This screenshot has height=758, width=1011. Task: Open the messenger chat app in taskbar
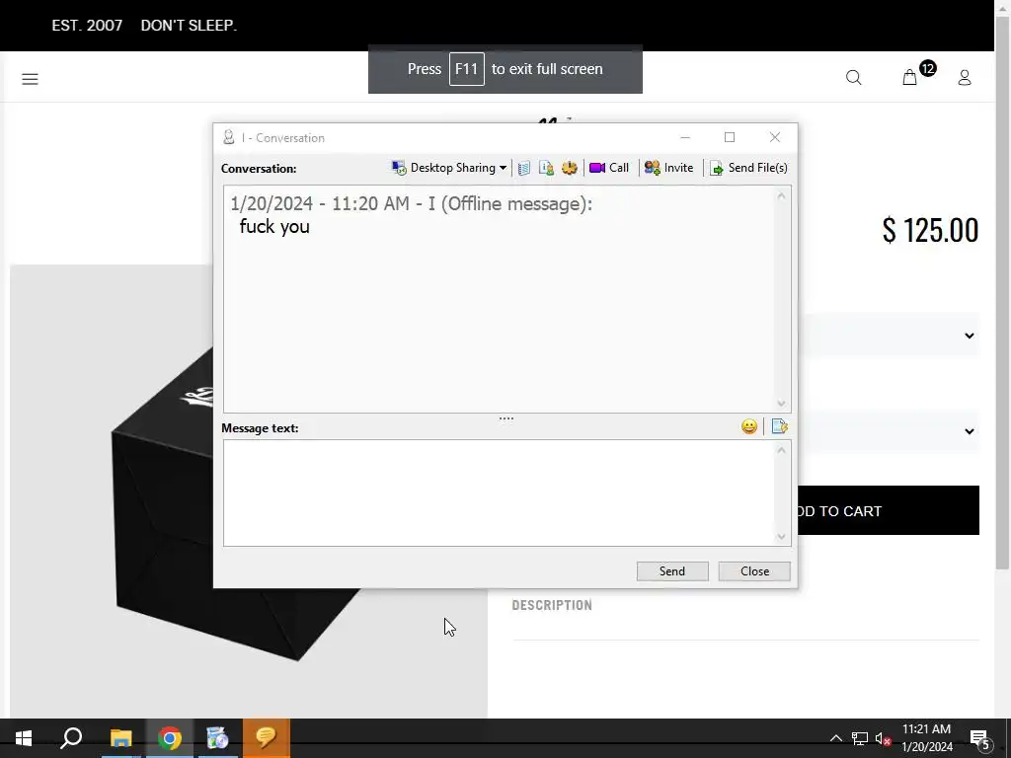(267, 738)
